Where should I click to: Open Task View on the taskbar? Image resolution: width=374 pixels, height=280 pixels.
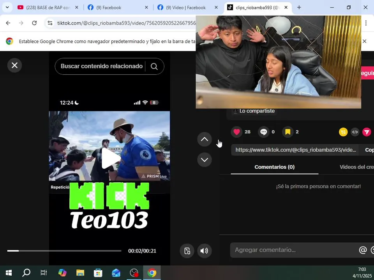(44, 273)
